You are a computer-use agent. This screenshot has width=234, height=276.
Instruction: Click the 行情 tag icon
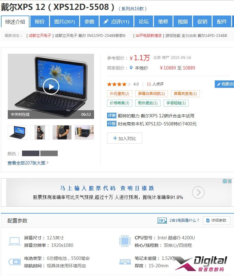tap(111, 124)
